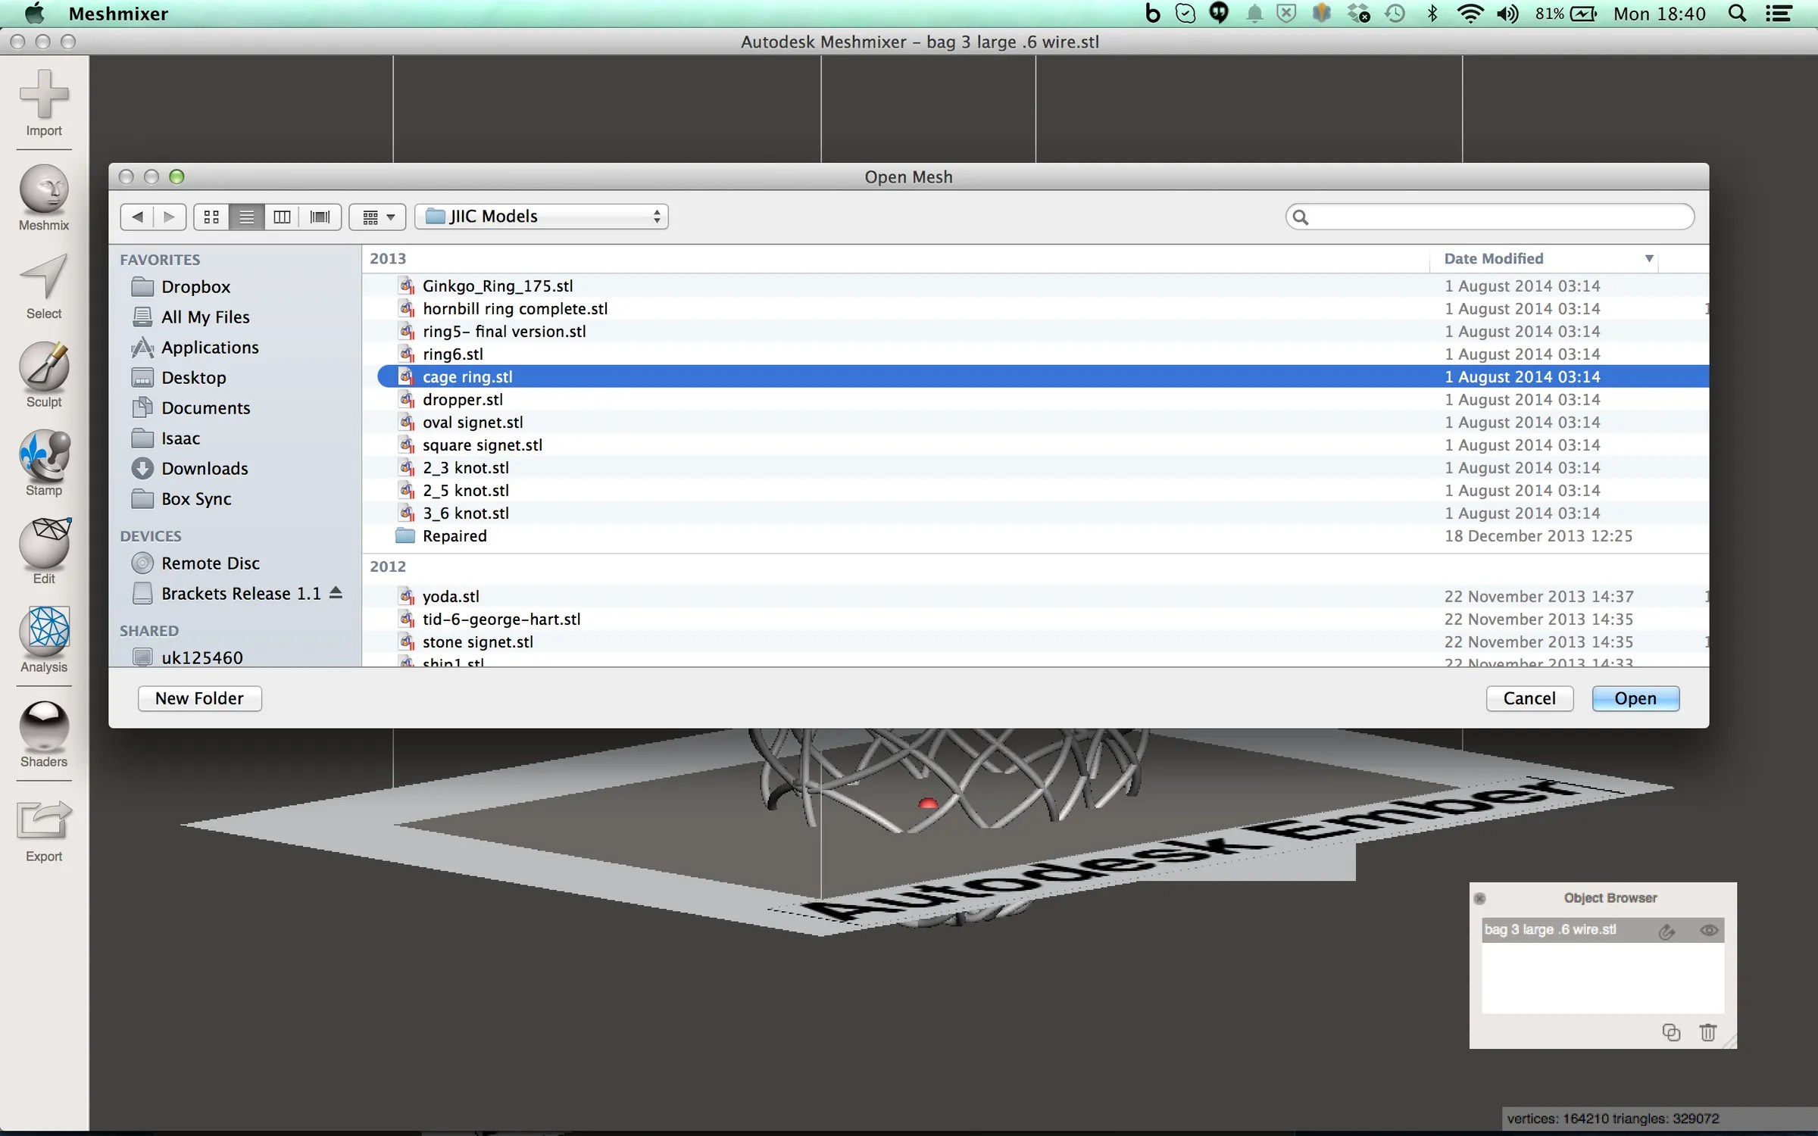The width and height of the screenshot is (1818, 1136).
Task: Delete object with trash icon in Object Browser
Action: [x=1707, y=1031]
